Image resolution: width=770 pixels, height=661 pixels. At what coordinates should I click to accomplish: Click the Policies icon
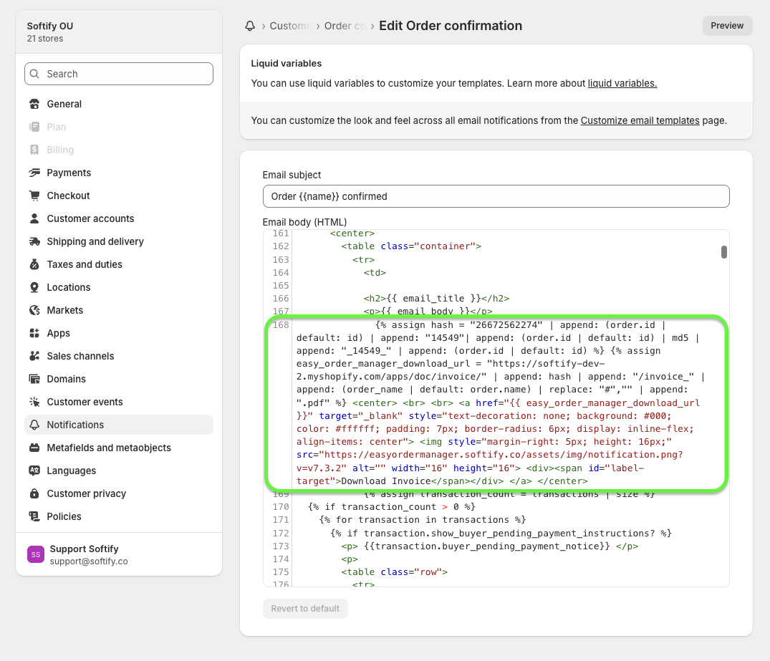[34, 516]
